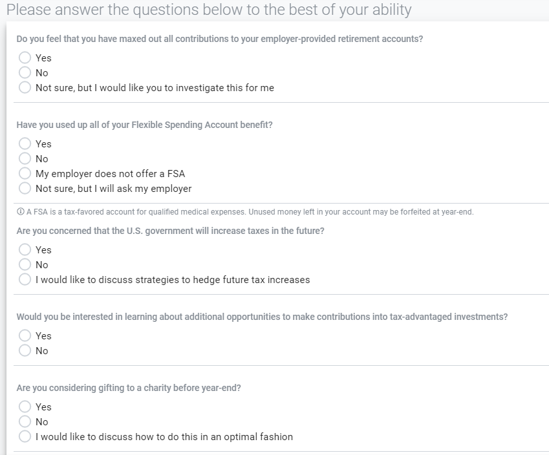Click the FSA info icon
This screenshot has height=455, width=549.
tap(21, 212)
